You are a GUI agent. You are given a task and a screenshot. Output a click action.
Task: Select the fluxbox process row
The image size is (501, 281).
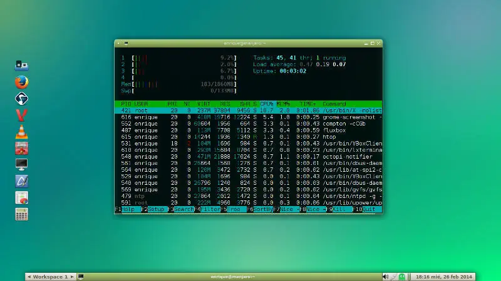(248, 131)
